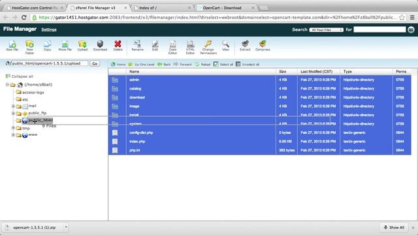Click the View magnifier icon

[x=225, y=46]
